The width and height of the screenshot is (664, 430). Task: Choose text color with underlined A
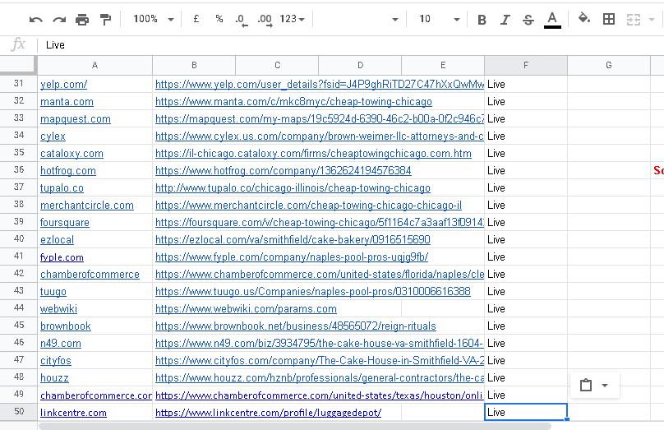click(x=552, y=19)
